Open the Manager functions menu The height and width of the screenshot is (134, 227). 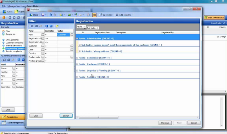tap(16, 6)
